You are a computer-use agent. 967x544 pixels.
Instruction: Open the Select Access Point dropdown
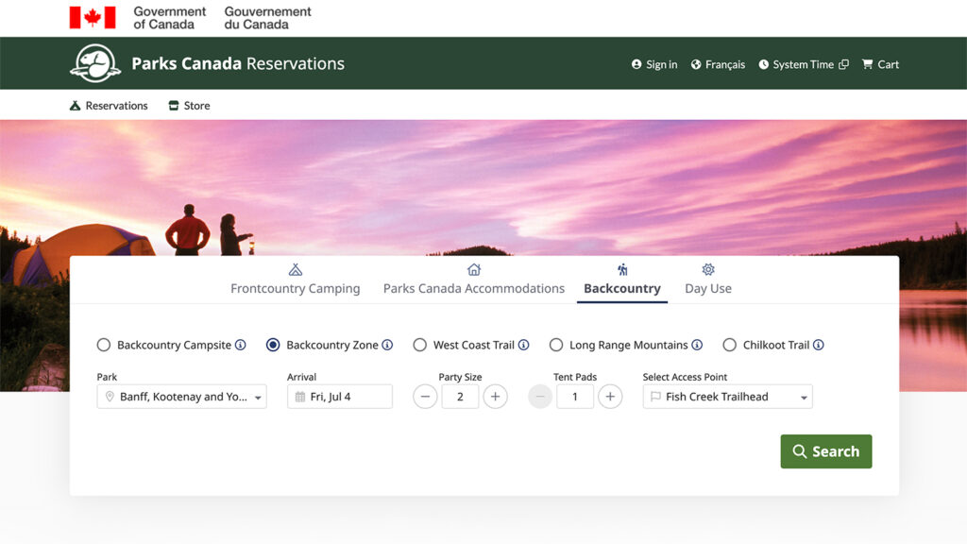click(x=726, y=397)
